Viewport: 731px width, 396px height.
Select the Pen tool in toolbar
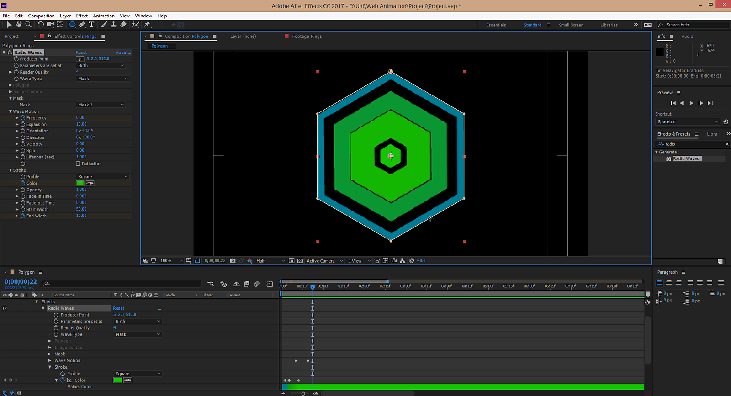(x=82, y=25)
